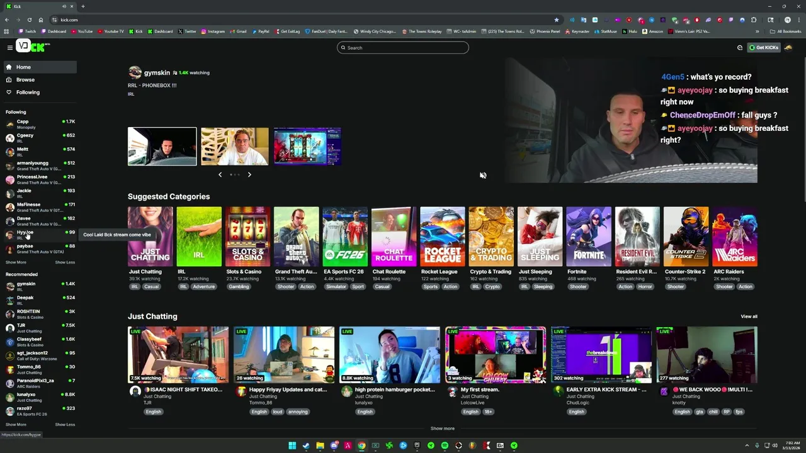This screenshot has width=806, height=453.
Task: Open the gymskin channel name link
Action: pyautogui.click(x=157, y=72)
